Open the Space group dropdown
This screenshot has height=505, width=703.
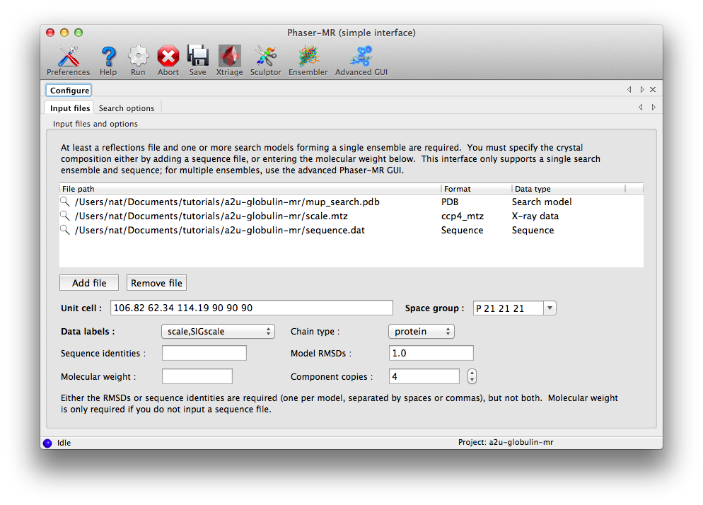point(549,308)
